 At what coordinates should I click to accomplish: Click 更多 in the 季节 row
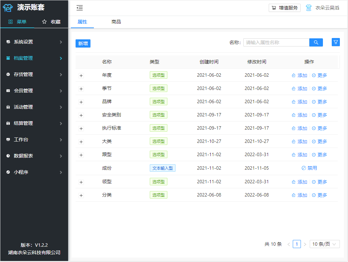pyautogui.click(x=320, y=89)
